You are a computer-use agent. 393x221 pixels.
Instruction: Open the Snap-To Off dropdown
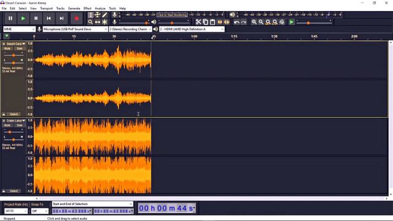[39, 211]
